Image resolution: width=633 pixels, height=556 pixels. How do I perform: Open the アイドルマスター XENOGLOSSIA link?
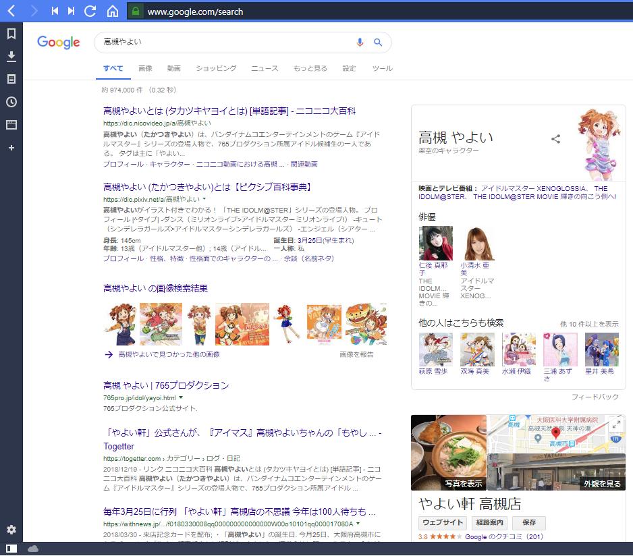533,188
